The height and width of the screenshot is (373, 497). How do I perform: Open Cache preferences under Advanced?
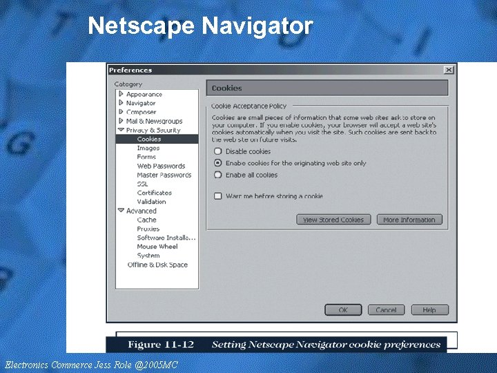147,220
